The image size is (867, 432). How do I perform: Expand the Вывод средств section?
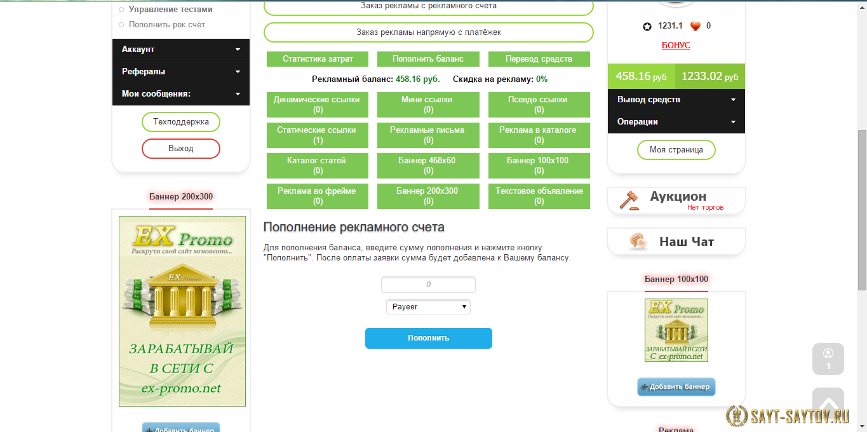(676, 100)
